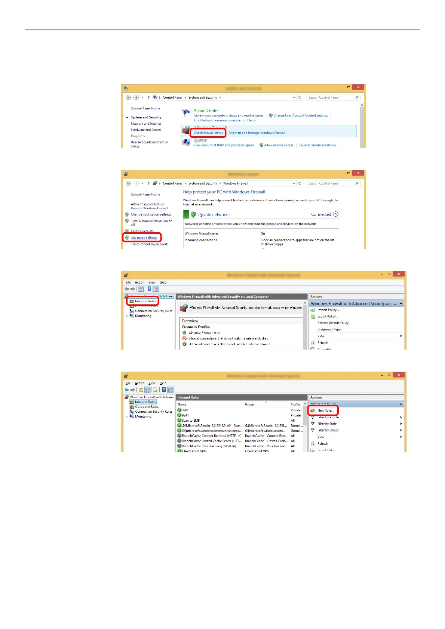Screen dimensions: 445x629
Task: Open Action menu in firewall overview window
Action: click(x=139, y=282)
